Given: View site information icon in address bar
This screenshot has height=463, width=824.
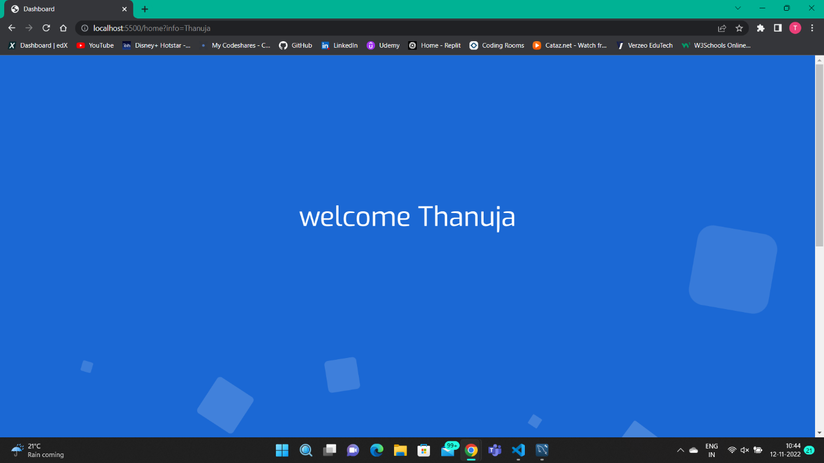Looking at the screenshot, I should click(x=85, y=28).
